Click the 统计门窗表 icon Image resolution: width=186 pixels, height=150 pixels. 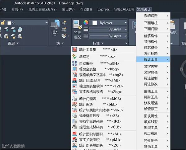click(x=74, y=99)
